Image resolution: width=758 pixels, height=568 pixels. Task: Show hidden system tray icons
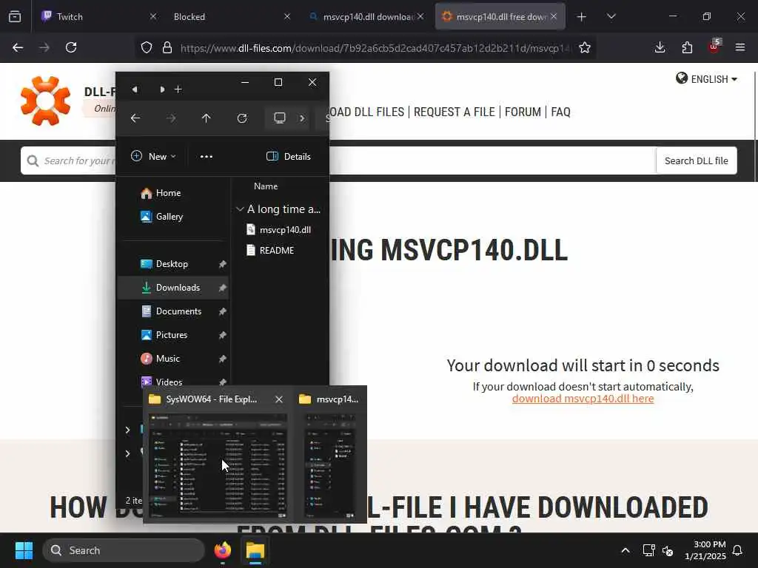point(625,550)
